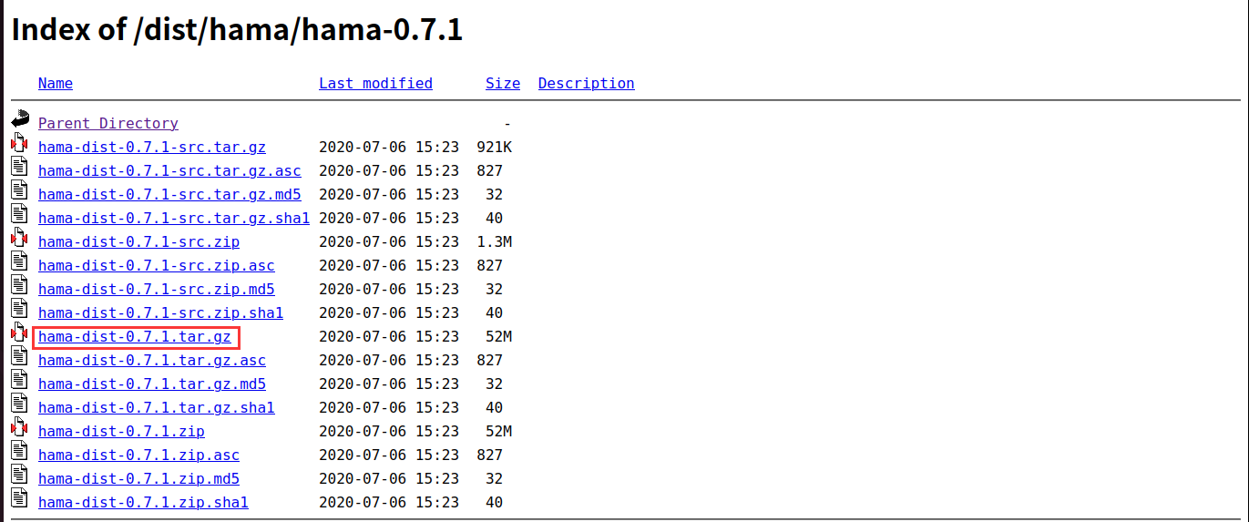This screenshot has height=522, width=1249.
Task: Click the archive icon beside hama-dist-0.7.1.zip
Action: tap(20, 426)
